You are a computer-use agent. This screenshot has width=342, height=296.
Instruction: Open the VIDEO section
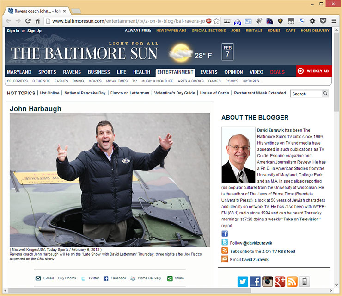point(256,72)
